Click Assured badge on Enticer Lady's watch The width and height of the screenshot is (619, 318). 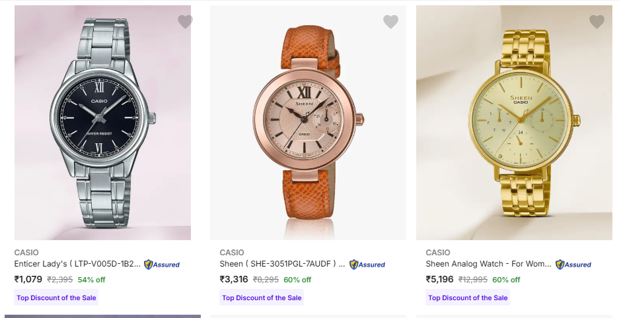[162, 265]
